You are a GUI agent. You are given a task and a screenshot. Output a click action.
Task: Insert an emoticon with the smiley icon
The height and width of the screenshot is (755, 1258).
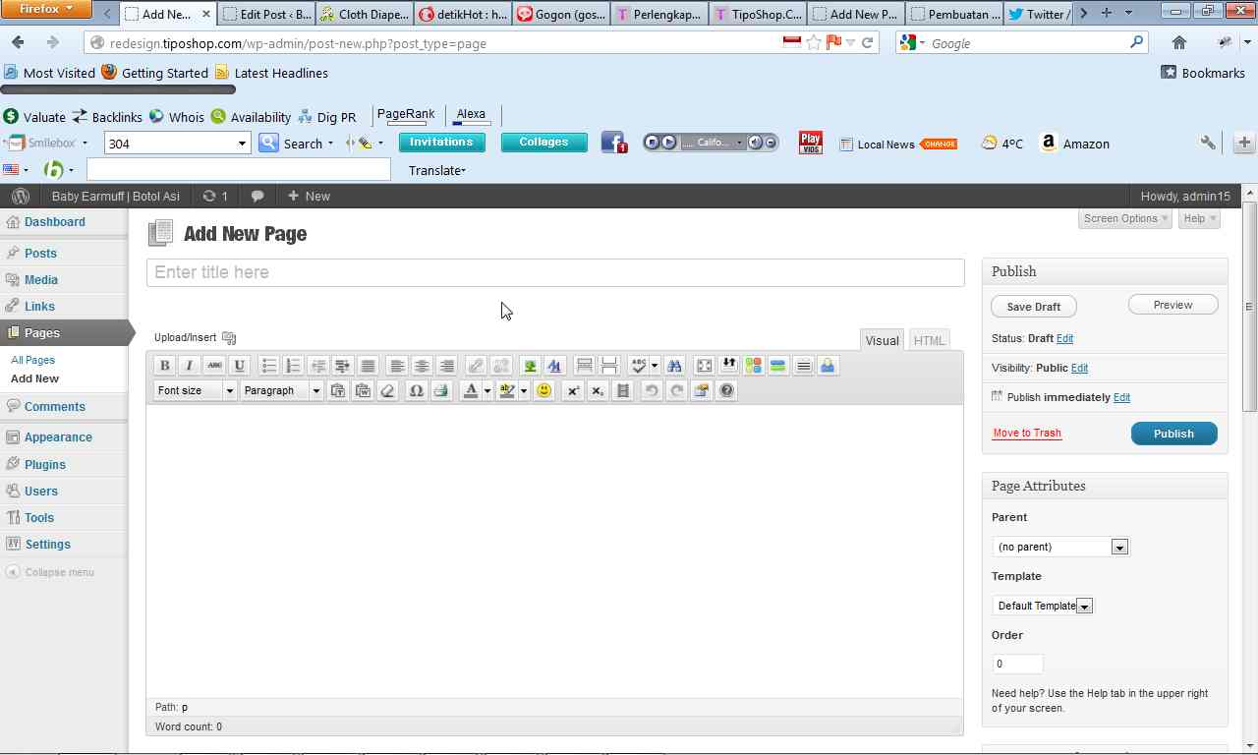(x=543, y=391)
